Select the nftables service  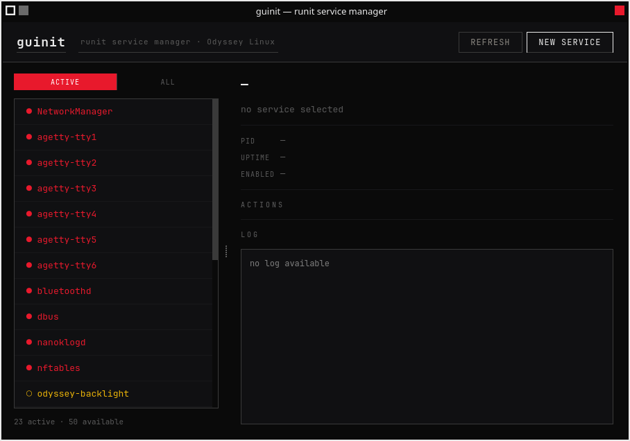pos(113,369)
